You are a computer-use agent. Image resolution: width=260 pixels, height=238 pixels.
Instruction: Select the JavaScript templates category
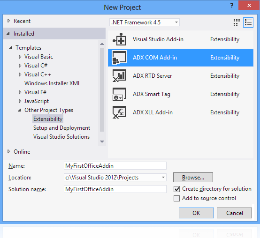point(37,101)
